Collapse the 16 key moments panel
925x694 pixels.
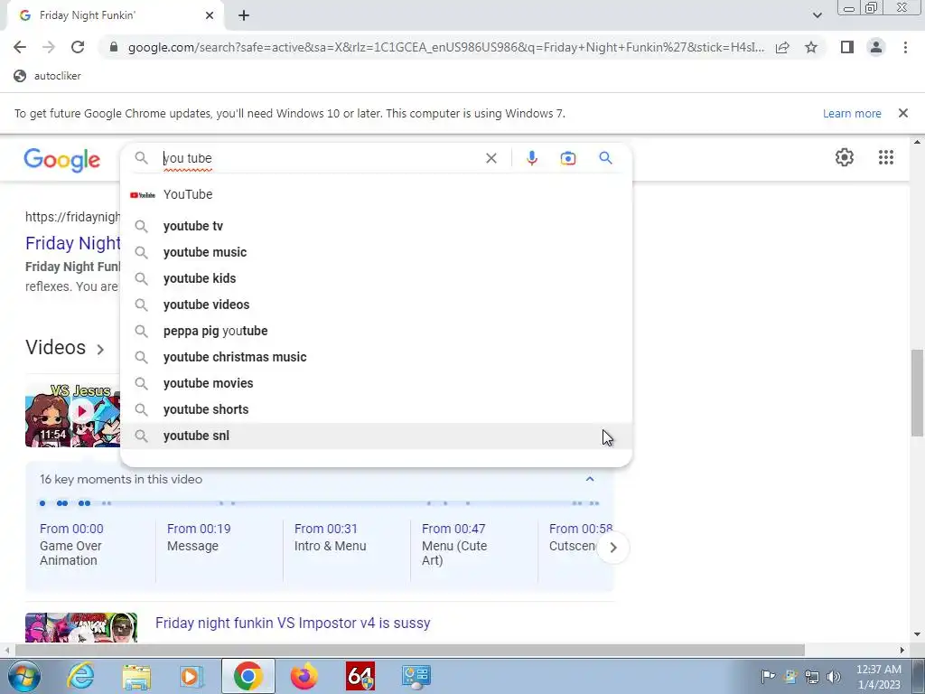(589, 479)
